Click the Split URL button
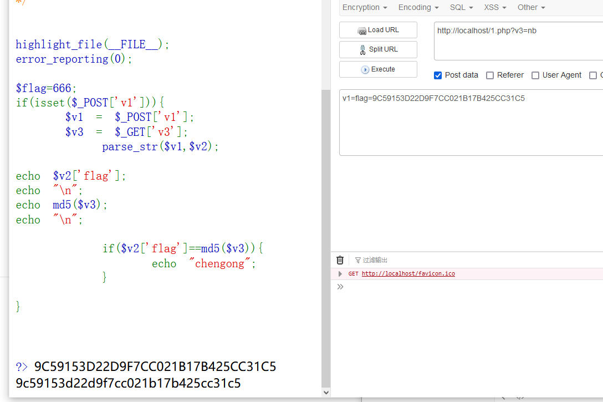Screen dimensions: 603x402 click(x=378, y=49)
